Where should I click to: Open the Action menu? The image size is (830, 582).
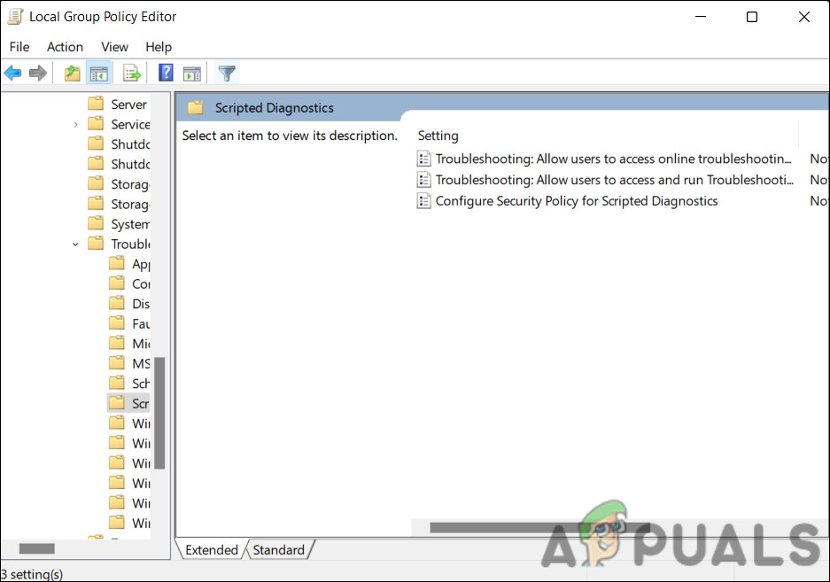point(65,47)
